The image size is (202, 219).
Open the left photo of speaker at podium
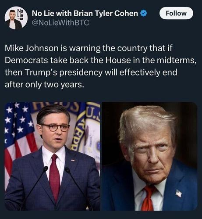point(52,156)
